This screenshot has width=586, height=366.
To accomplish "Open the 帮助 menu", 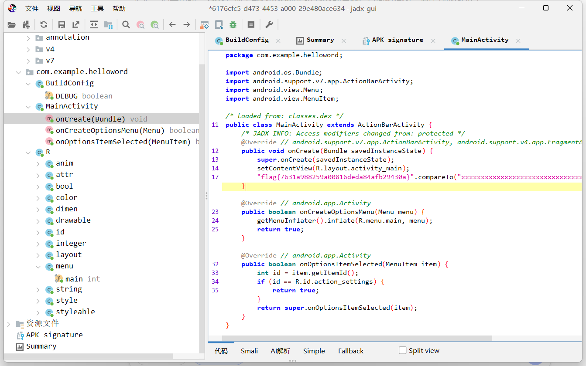I will (x=119, y=8).
